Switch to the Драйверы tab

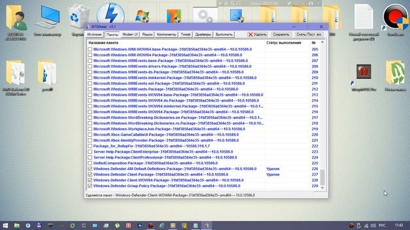(x=203, y=34)
